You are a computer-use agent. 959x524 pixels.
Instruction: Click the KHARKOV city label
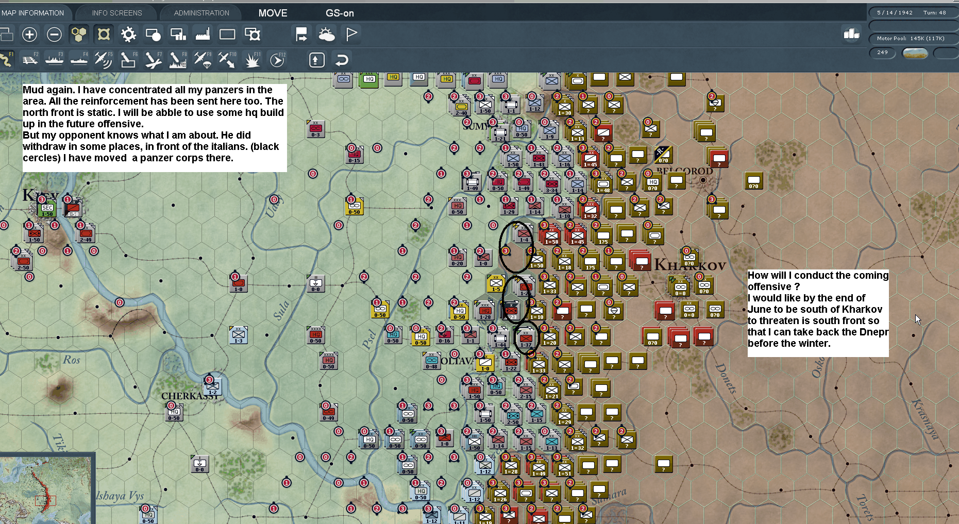click(x=690, y=265)
